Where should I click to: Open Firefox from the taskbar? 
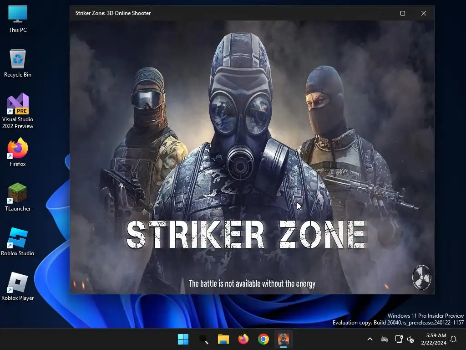[x=243, y=339]
